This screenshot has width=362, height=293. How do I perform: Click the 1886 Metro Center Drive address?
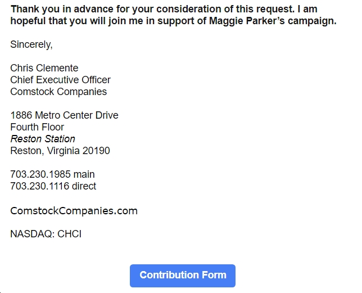pos(65,115)
